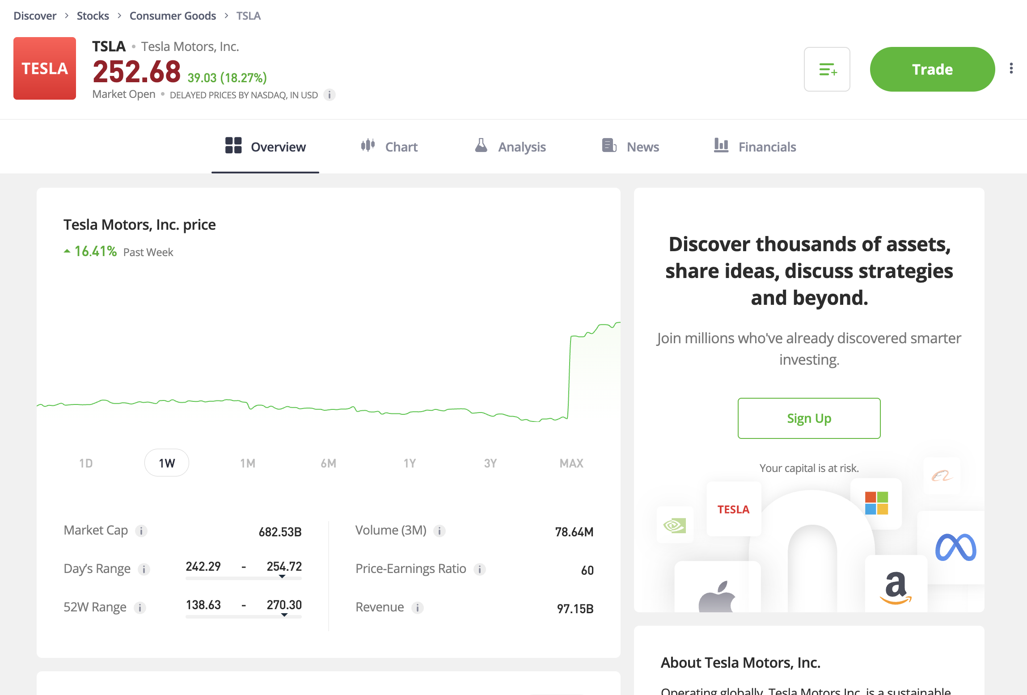1027x695 pixels.
Task: Select the 1D chart timeframe
Action: pos(86,463)
